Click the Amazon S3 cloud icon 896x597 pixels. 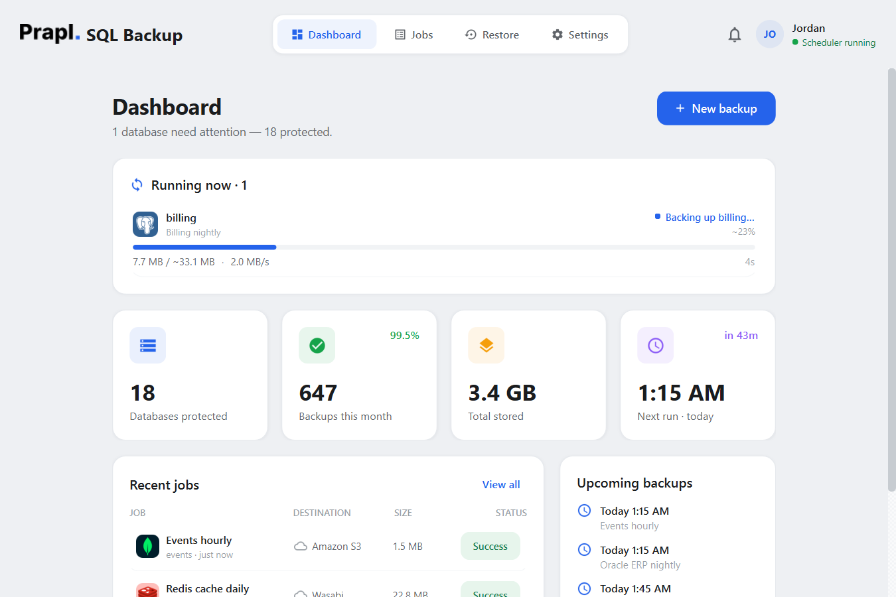pyautogui.click(x=301, y=547)
